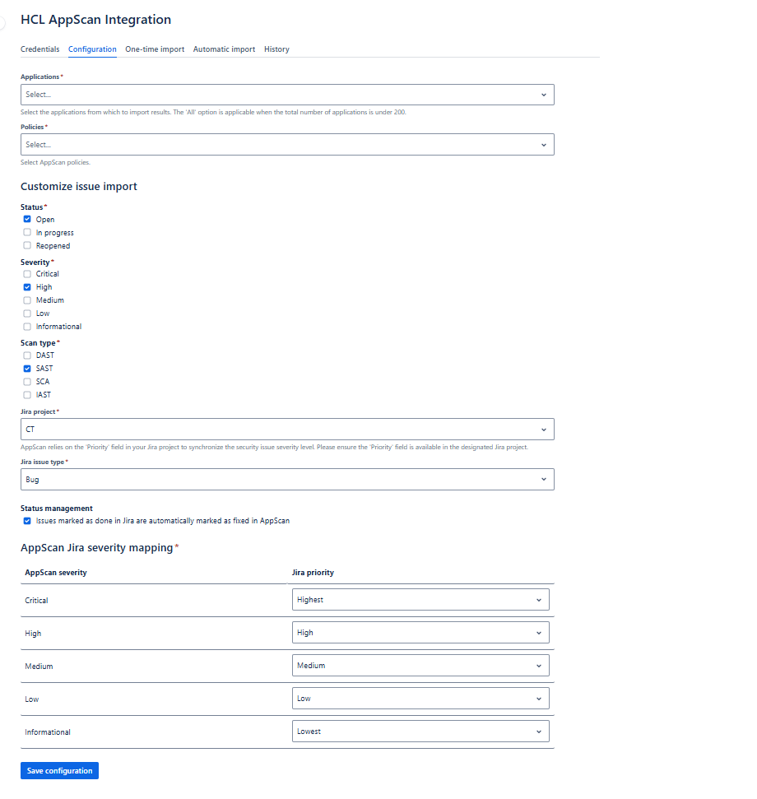
Task: Click the 'Select AppScan policies.' hint text
Action: tap(55, 163)
